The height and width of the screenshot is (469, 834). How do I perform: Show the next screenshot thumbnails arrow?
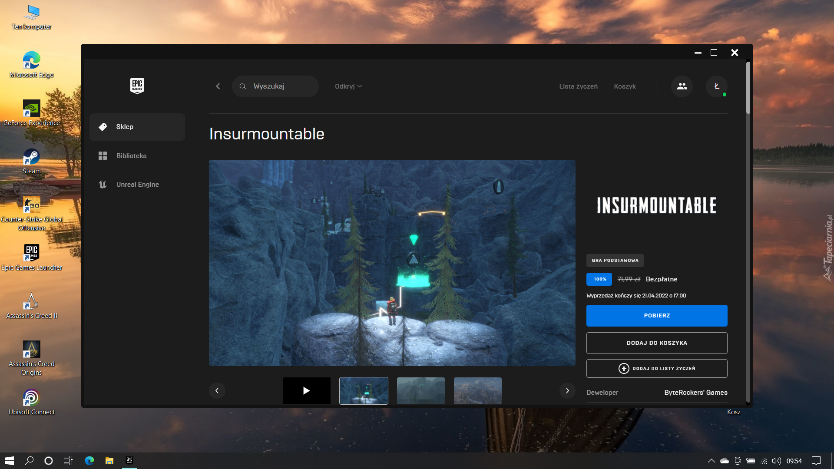point(567,390)
